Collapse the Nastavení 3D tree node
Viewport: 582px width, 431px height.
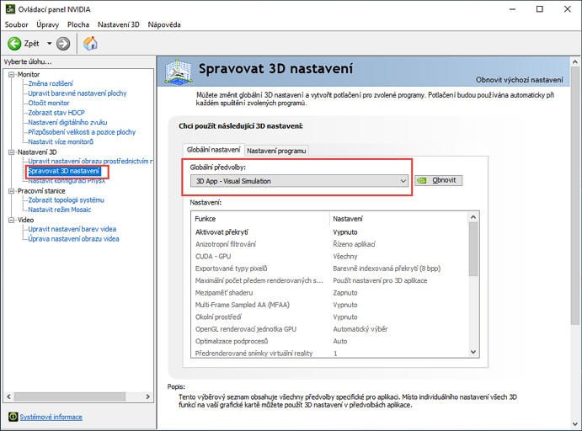(11, 152)
